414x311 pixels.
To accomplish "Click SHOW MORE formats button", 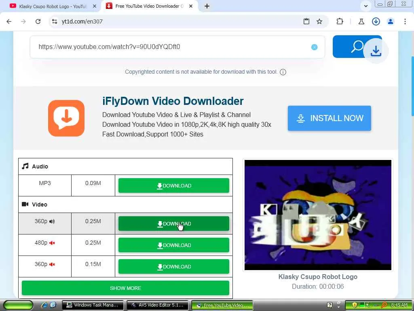I will tap(125, 288).
